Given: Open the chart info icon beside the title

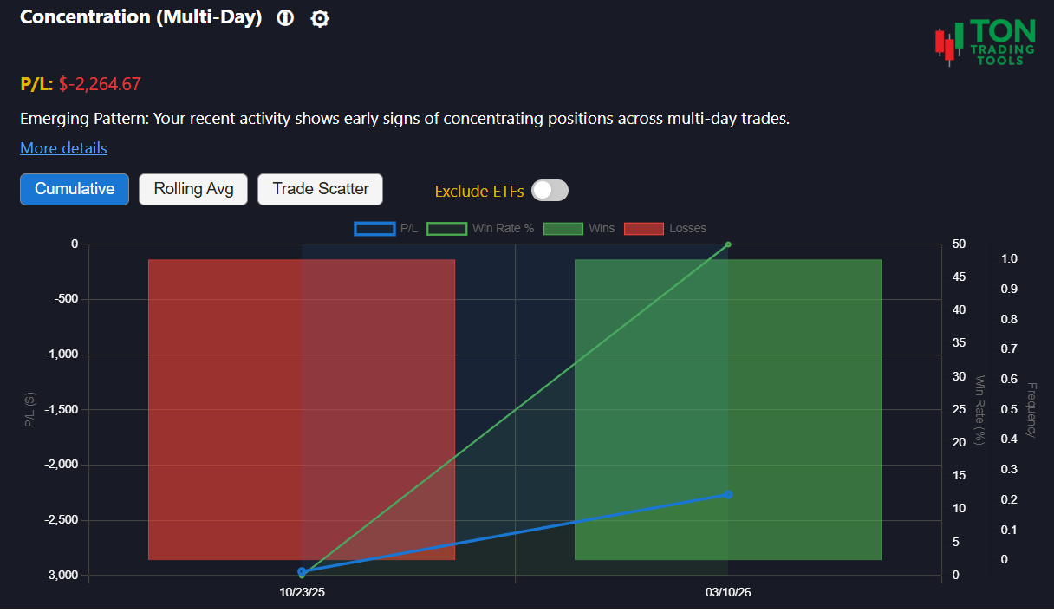Looking at the screenshot, I should (x=284, y=17).
